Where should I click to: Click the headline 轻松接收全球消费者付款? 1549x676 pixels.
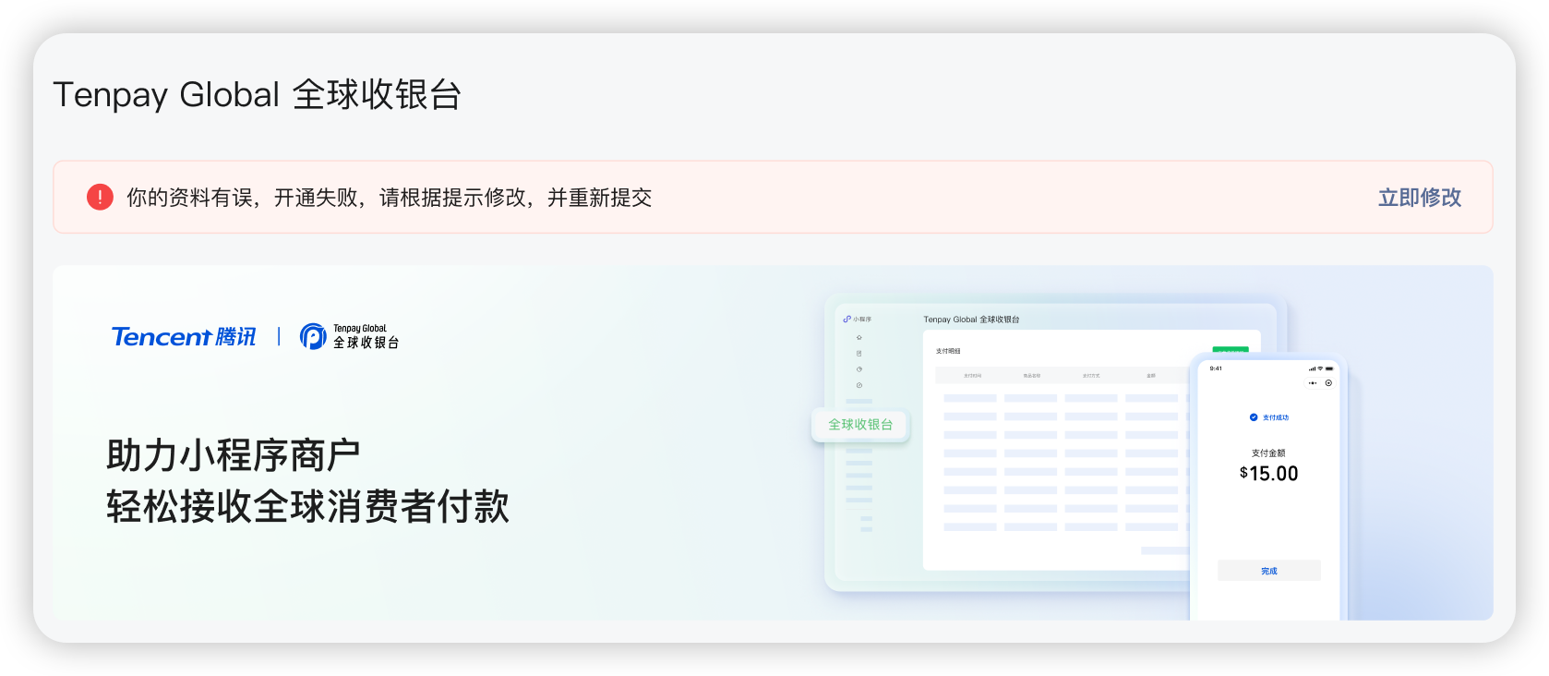(307, 506)
